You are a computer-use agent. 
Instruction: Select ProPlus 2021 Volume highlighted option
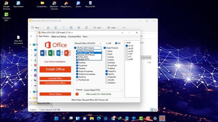tap(89, 53)
